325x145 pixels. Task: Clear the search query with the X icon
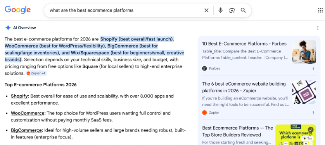[206, 10]
